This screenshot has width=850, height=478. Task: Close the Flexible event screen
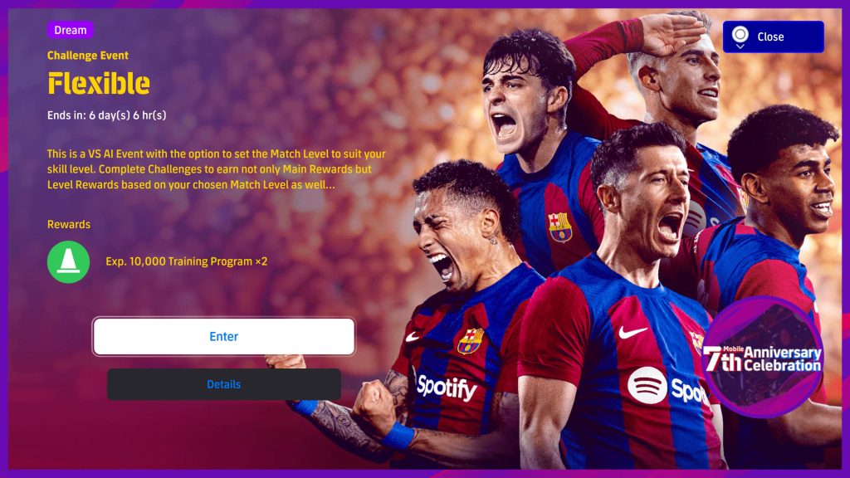[x=773, y=37]
